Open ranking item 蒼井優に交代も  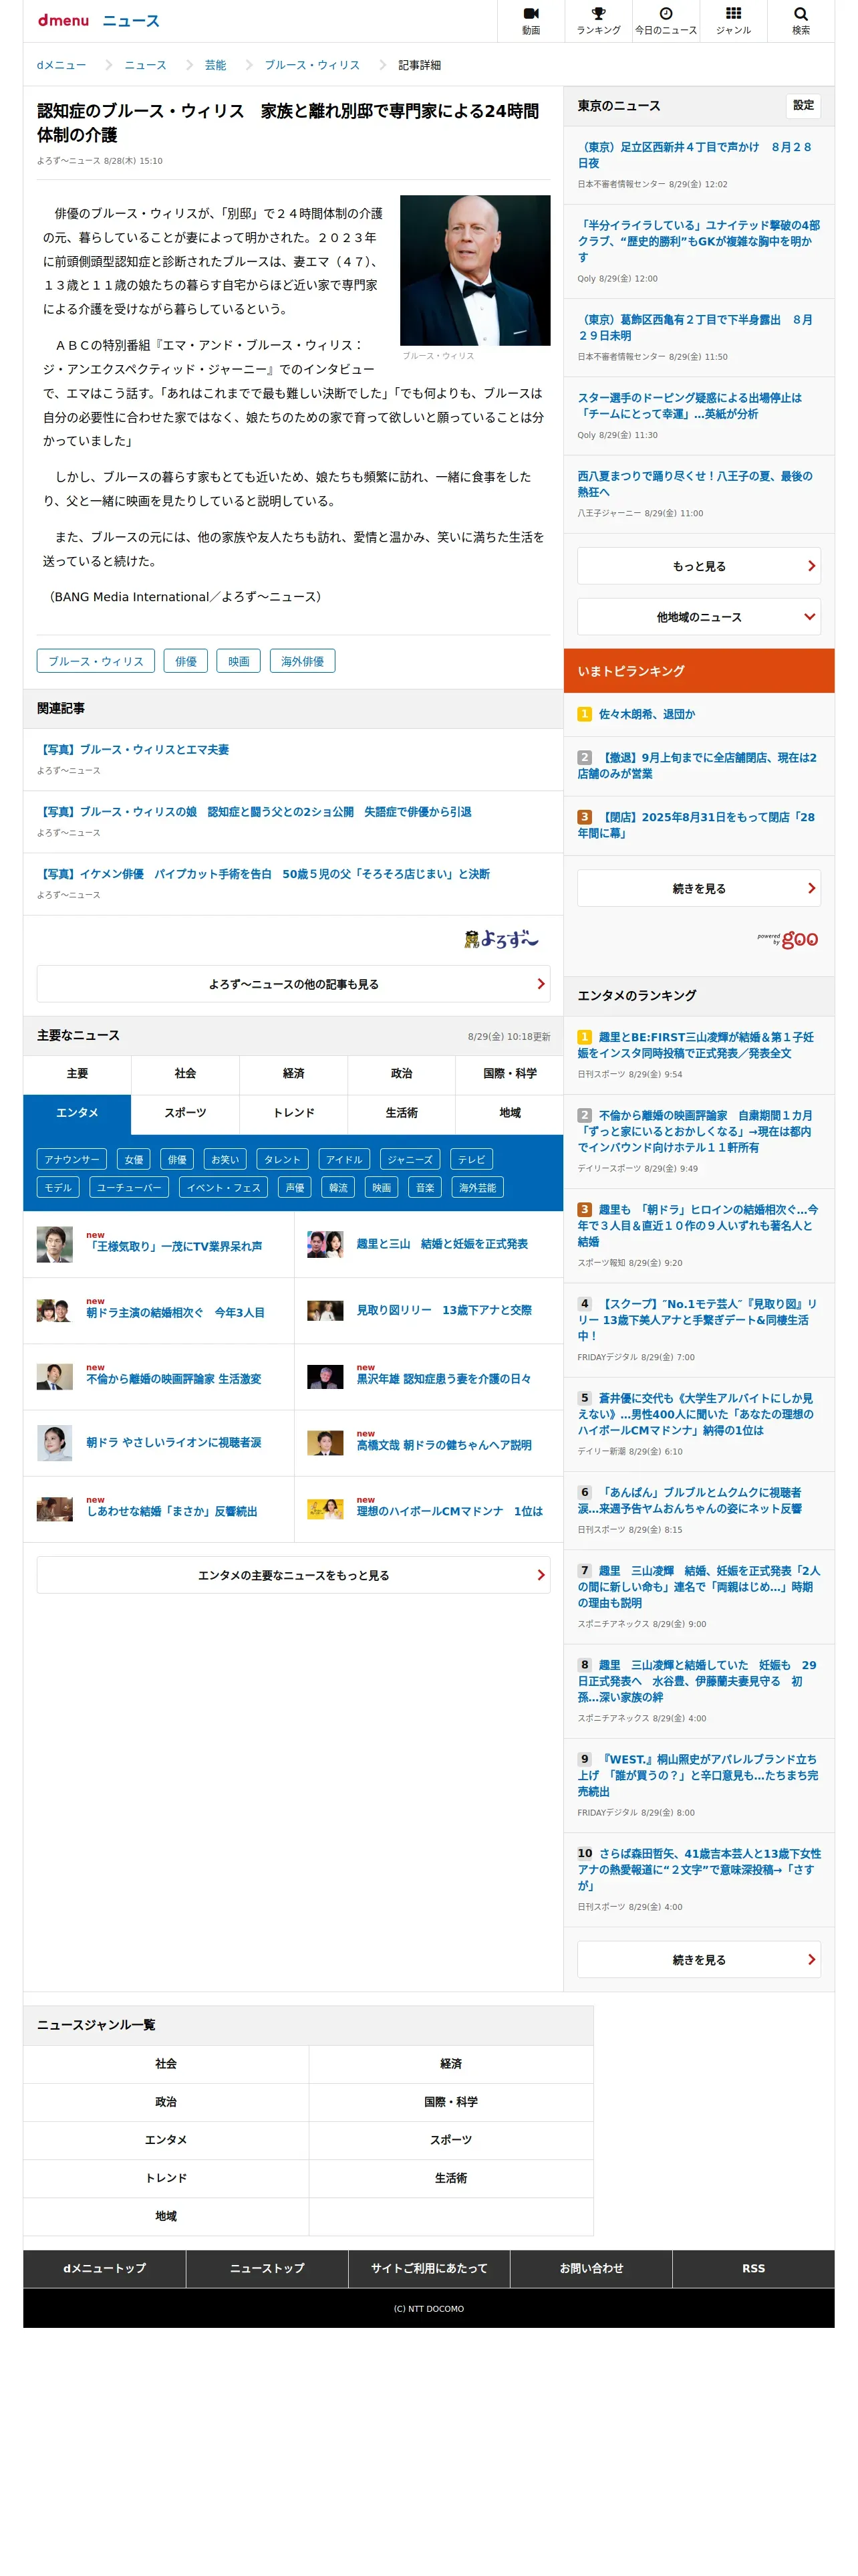point(696,1414)
